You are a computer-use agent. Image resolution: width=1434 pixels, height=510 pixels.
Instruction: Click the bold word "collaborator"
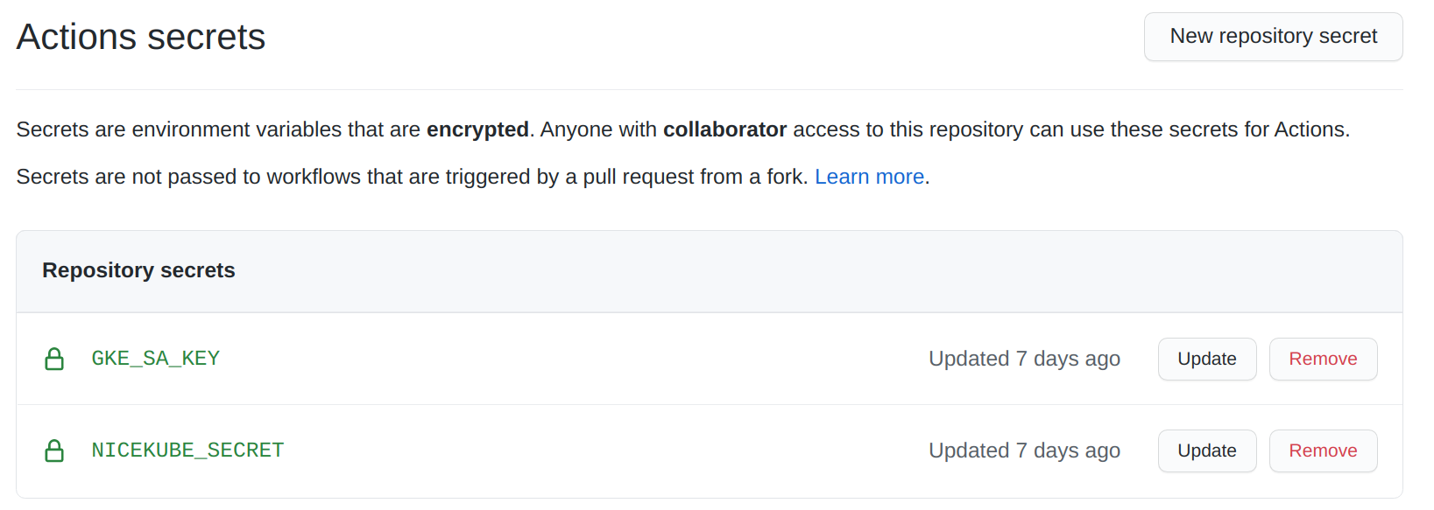click(724, 129)
